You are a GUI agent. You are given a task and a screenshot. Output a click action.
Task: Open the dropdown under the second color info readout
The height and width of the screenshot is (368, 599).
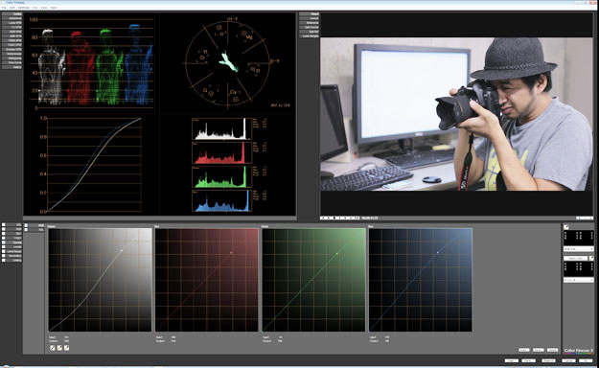coord(579,280)
